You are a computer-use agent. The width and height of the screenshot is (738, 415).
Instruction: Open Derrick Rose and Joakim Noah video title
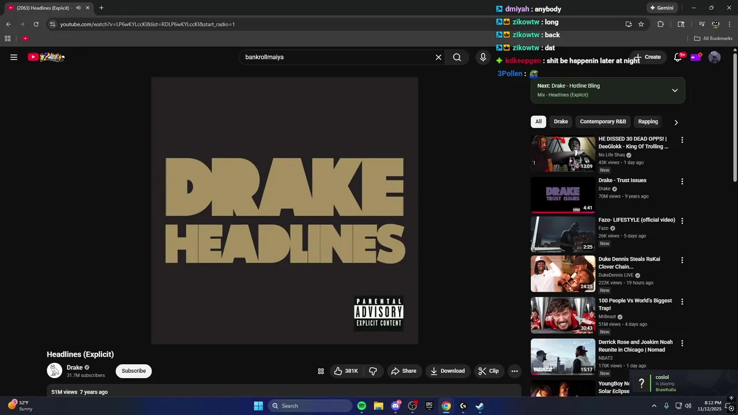click(635, 346)
